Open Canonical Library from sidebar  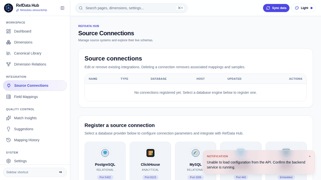(35, 53)
